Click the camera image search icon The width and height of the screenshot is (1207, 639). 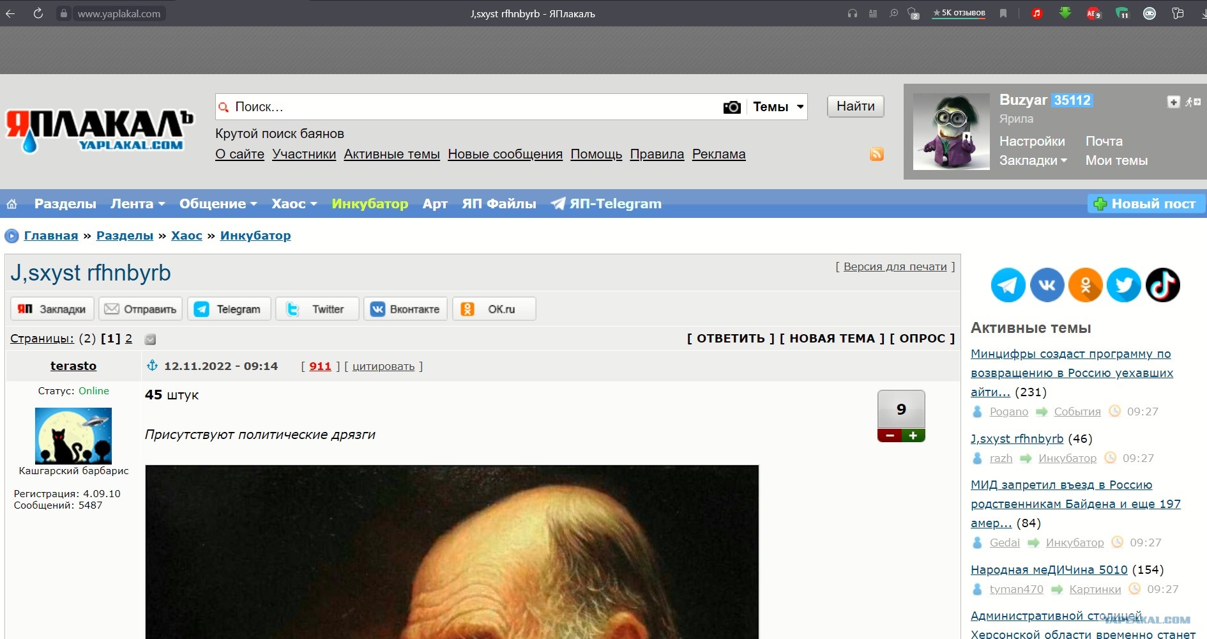732,107
